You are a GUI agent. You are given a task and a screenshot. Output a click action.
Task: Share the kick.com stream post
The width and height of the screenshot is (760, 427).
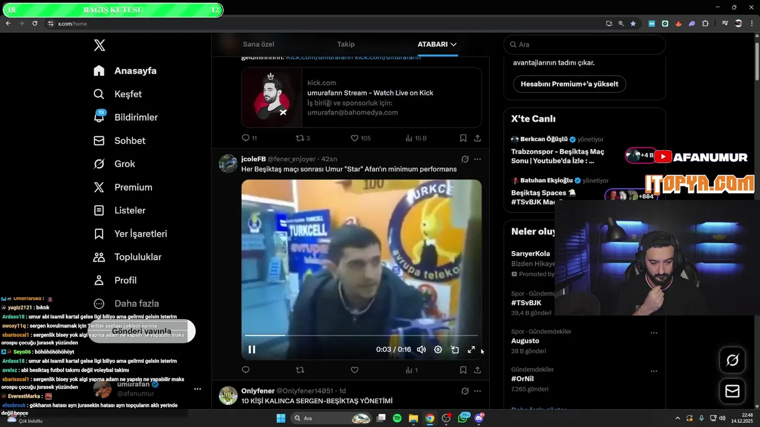tap(477, 138)
